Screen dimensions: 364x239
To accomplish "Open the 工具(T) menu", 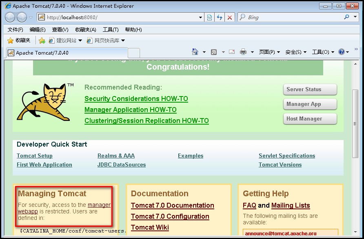I will [x=111, y=30].
